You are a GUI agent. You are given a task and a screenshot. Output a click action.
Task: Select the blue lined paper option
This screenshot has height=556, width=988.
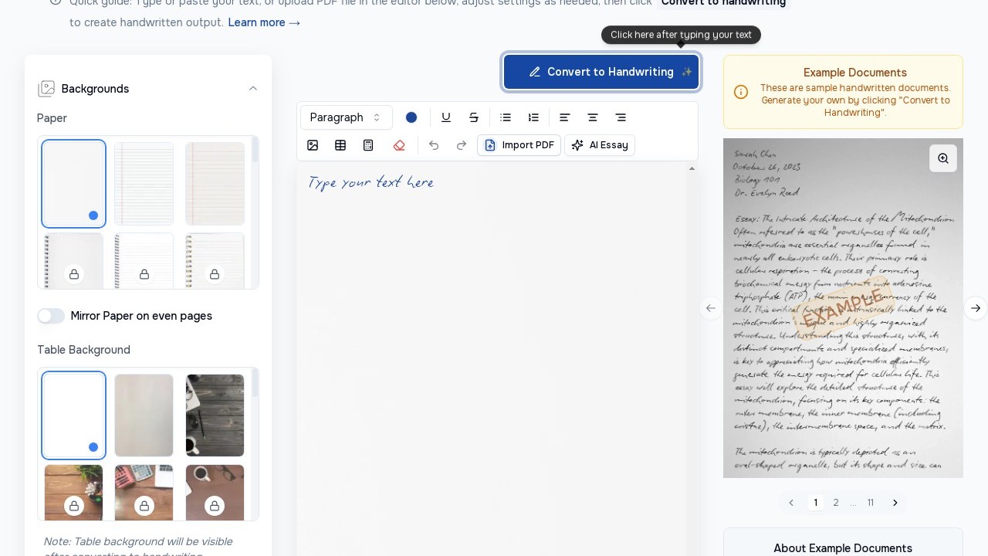click(x=144, y=184)
